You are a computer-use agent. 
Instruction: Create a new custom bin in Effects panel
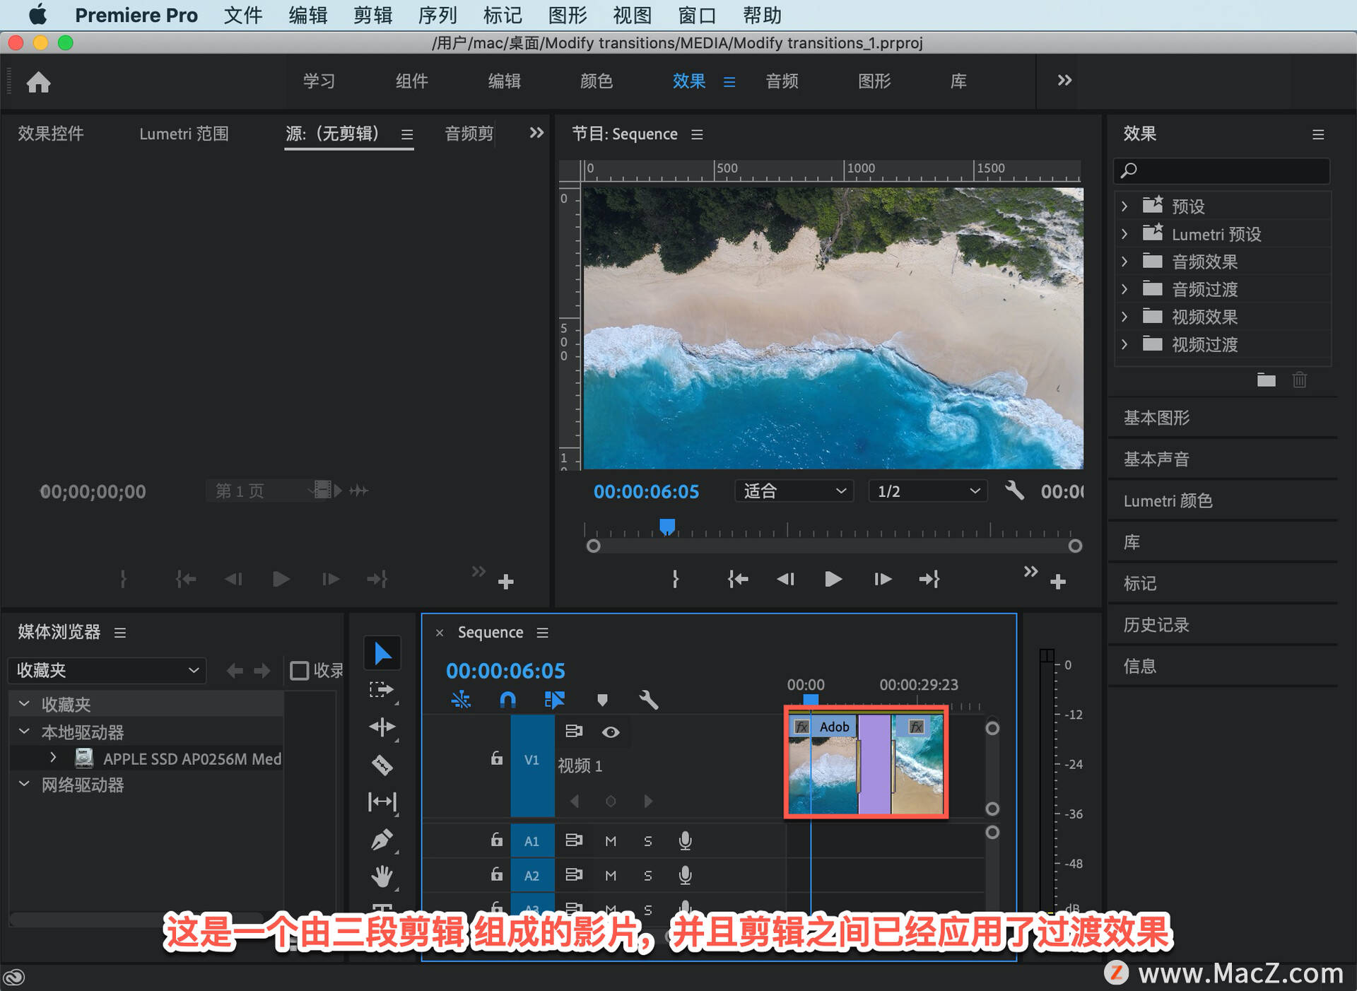1266,380
